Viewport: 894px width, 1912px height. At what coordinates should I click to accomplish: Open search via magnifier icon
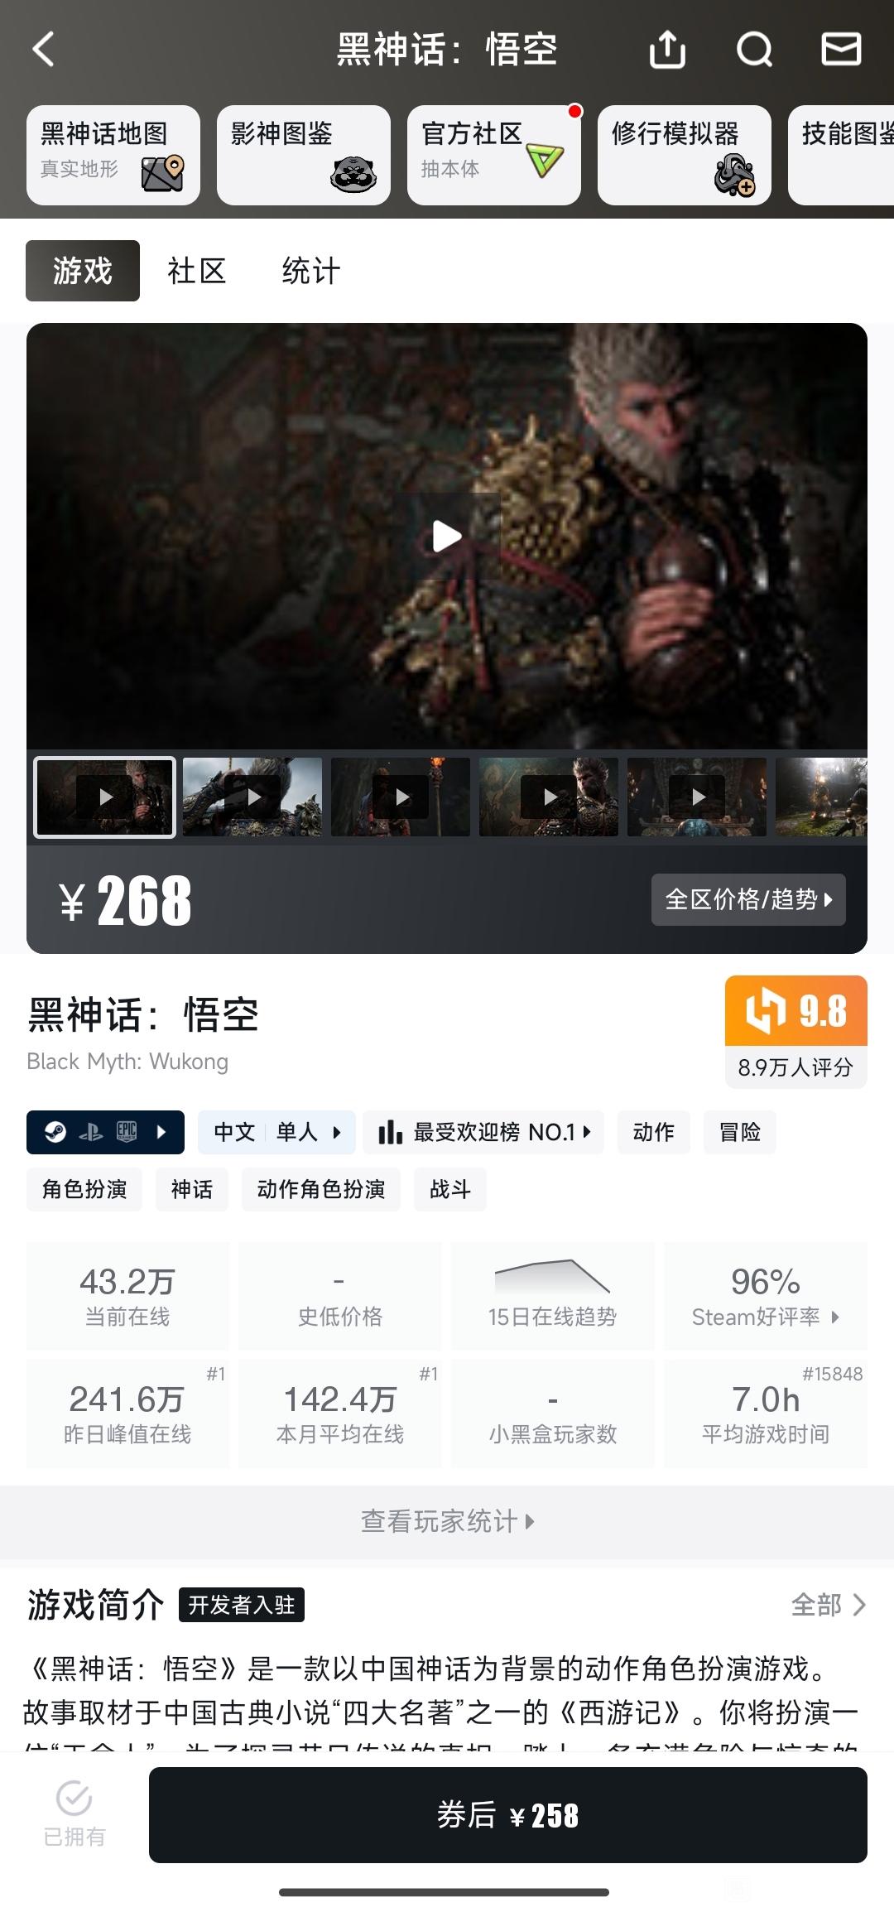[x=754, y=50]
